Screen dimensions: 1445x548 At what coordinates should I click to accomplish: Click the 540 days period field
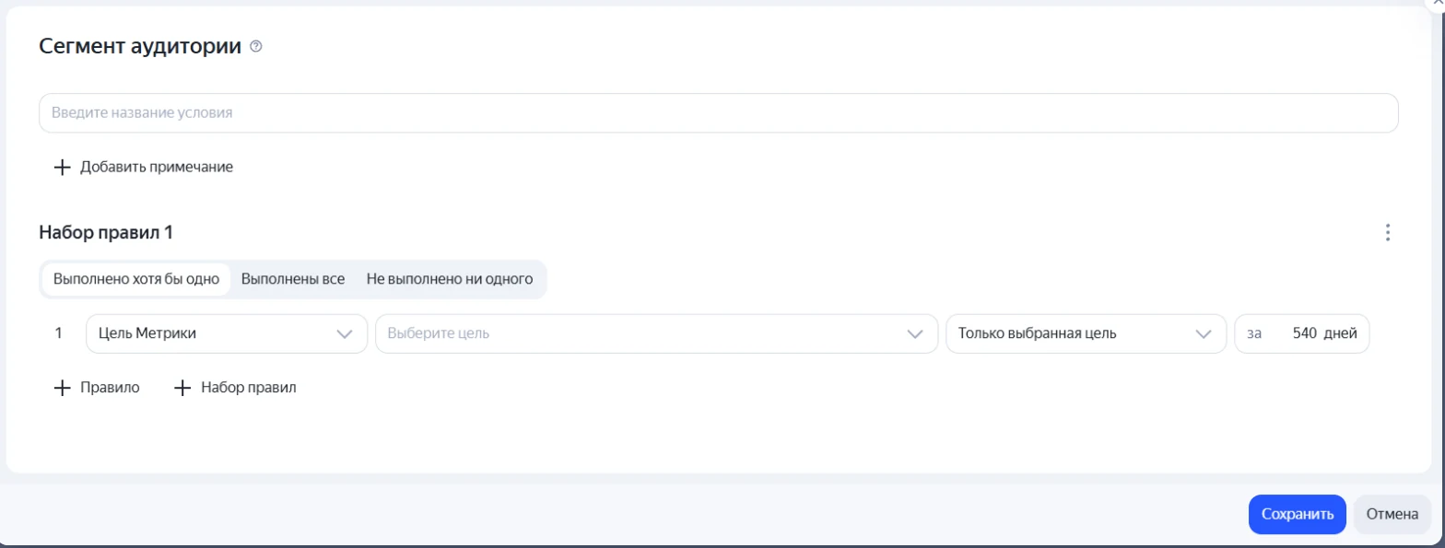coord(1302,333)
